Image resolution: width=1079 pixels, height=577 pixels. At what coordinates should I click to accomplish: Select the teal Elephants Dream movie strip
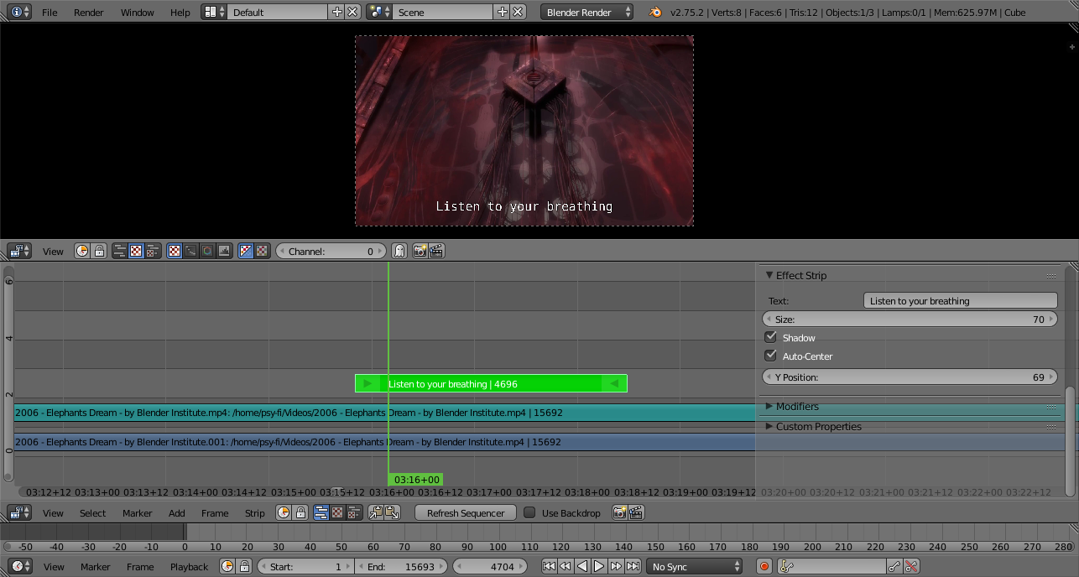click(x=385, y=413)
